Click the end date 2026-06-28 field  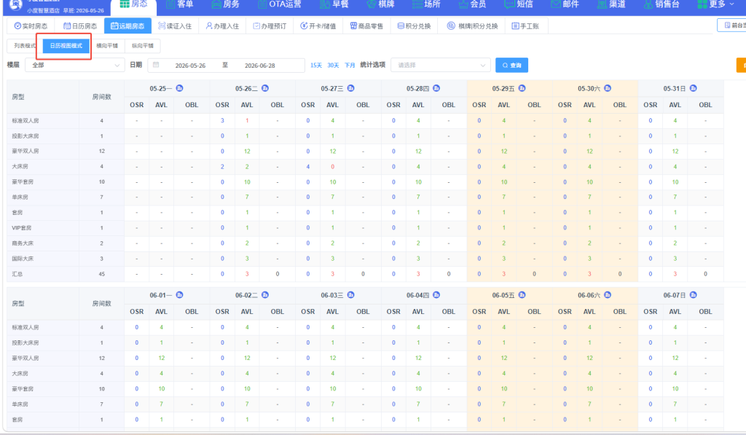point(260,66)
